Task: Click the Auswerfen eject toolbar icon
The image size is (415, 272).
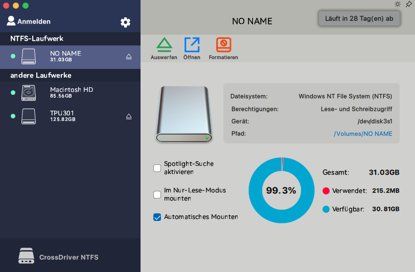Action: pos(164,45)
